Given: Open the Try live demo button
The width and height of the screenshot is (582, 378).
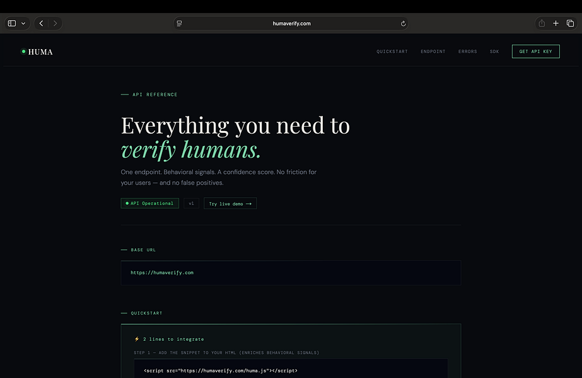Looking at the screenshot, I should [x=230, y=203].
